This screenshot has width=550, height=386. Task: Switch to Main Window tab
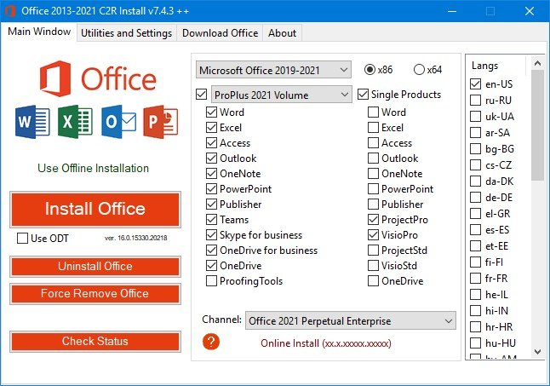(39, 32)
